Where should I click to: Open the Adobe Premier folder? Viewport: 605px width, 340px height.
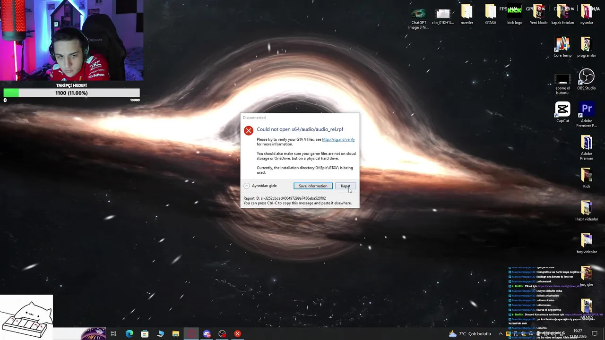tap(587, 148)
